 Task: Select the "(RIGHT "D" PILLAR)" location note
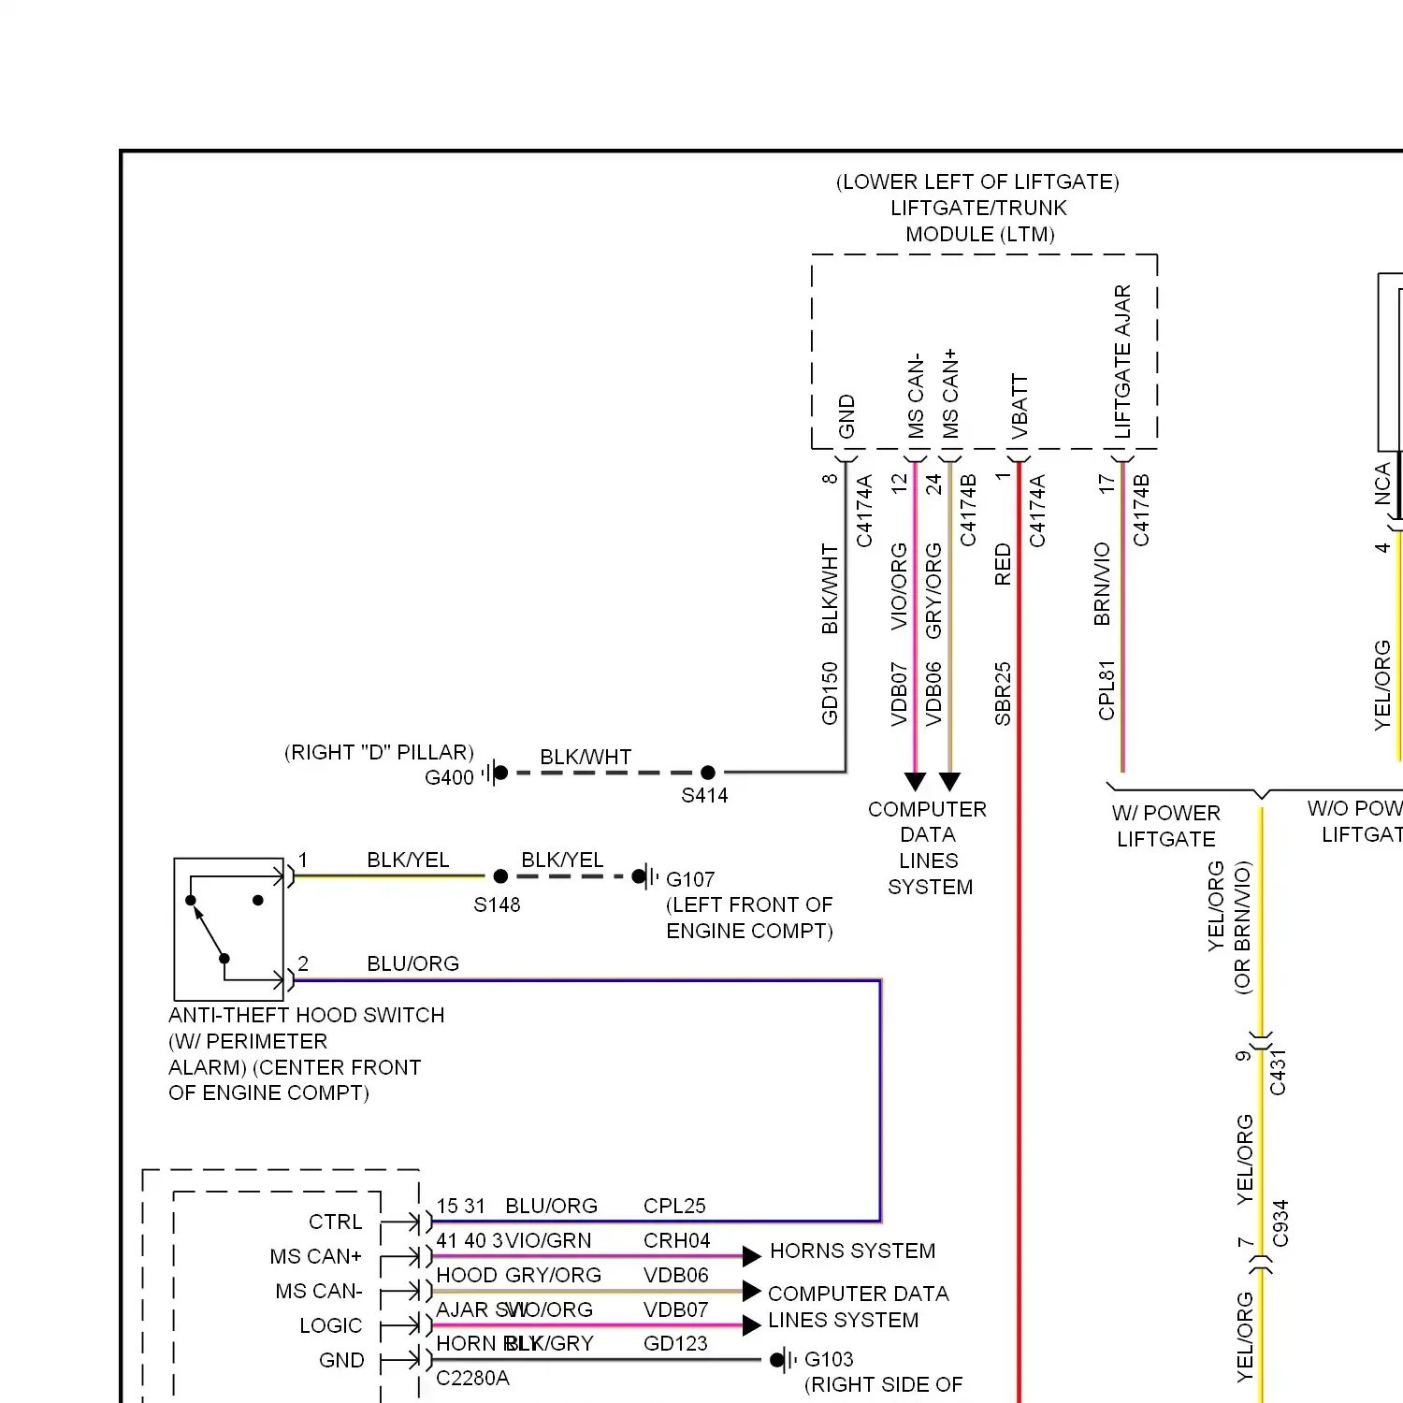tap(379, 752)
